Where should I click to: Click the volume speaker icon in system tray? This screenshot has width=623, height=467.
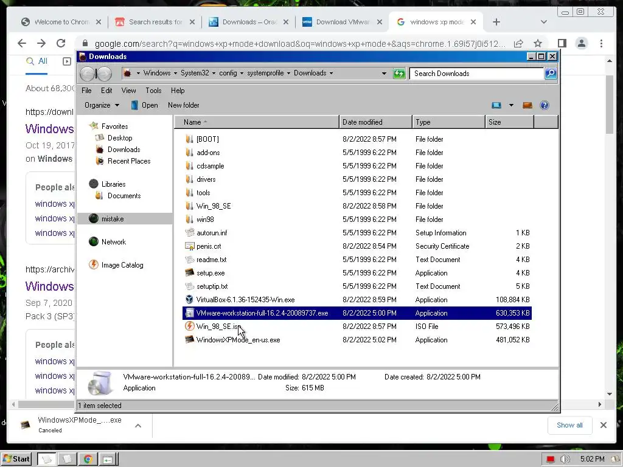click(x=565, y=460)
